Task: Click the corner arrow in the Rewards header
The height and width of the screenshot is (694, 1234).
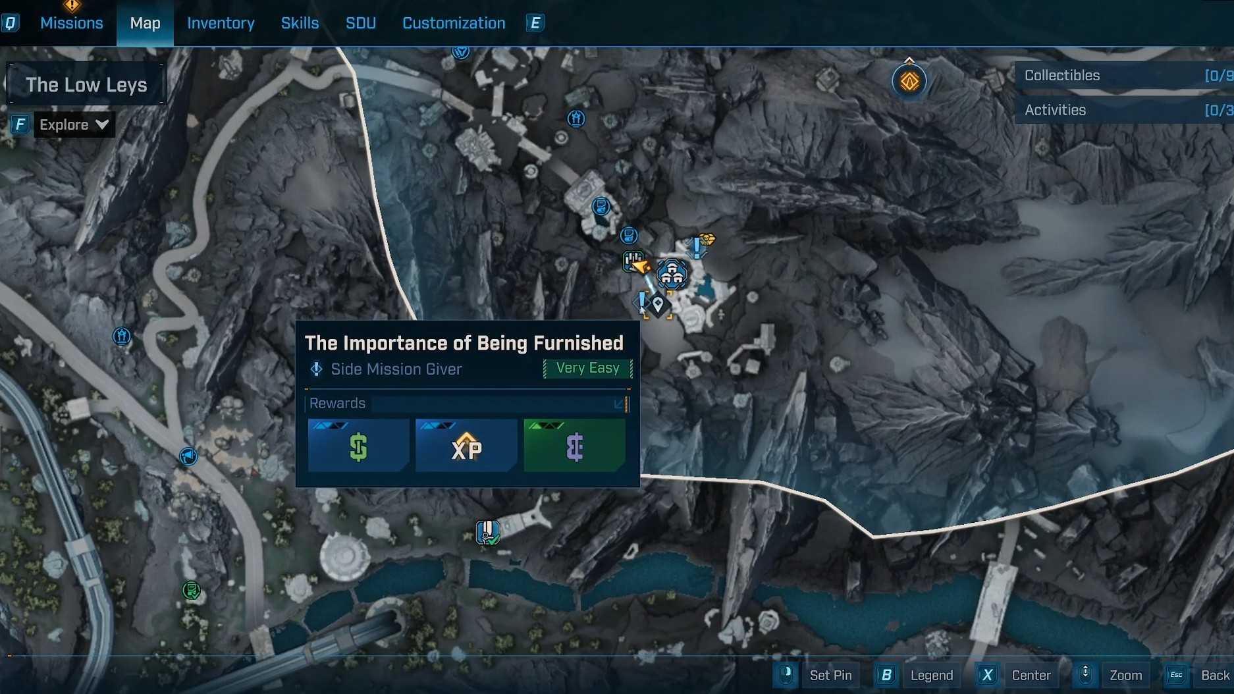Action: tap(619, 403)
